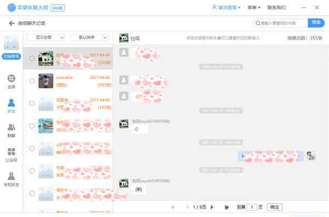Screen dimensions: 329x217
Task: Click the [145条] count label
Action: pos(104,107)
